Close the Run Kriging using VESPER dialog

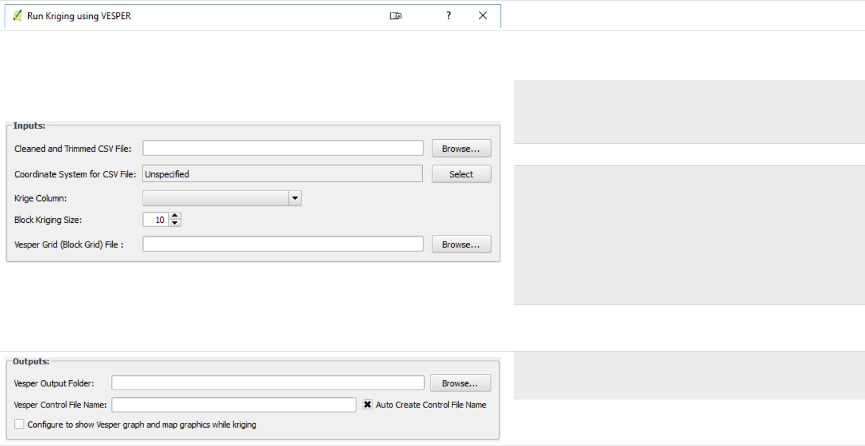483,16
